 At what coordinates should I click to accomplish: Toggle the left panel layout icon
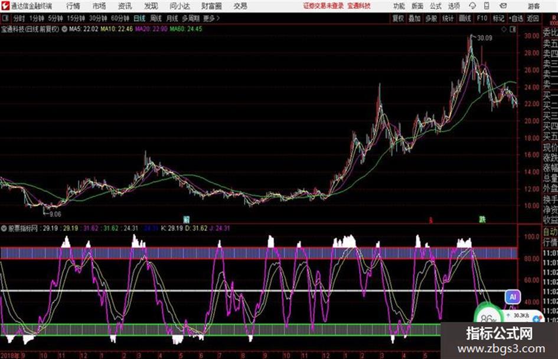(5, 18)
